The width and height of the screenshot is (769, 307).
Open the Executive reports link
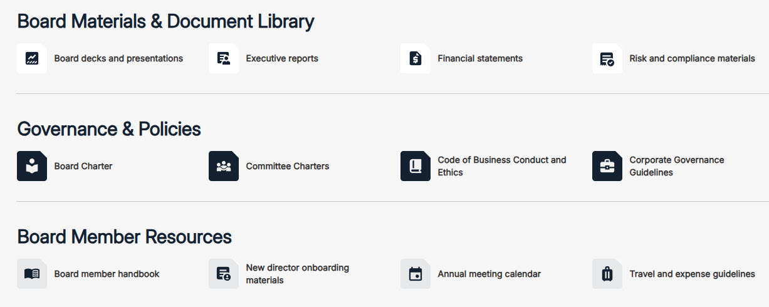[282, 58]
